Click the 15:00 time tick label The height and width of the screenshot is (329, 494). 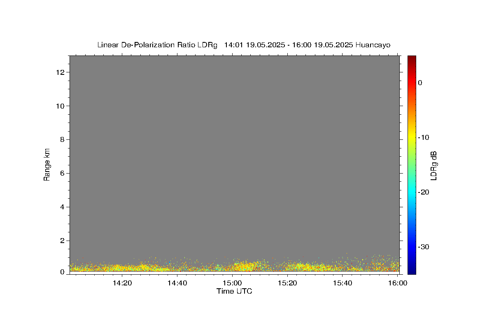pos(232,283)
